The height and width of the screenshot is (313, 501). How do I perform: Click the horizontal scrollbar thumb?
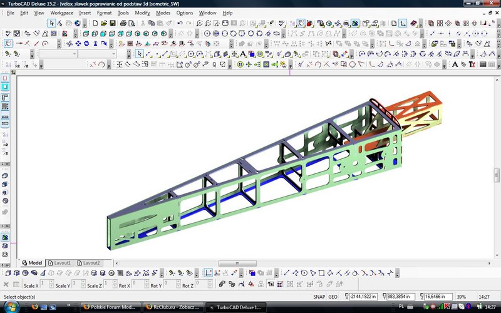[237, 263]
